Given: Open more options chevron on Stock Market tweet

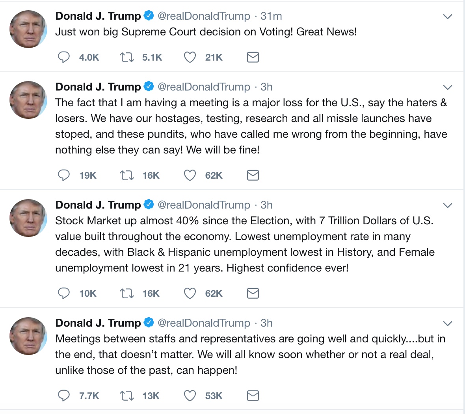Looking at the screenshot, I should (x=447, y=205).
